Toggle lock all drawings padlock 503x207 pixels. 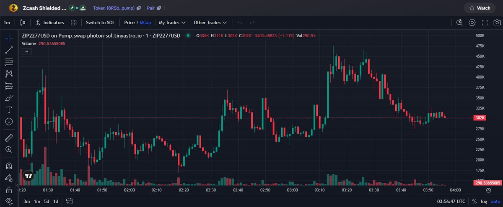click(x=9, y=190)
